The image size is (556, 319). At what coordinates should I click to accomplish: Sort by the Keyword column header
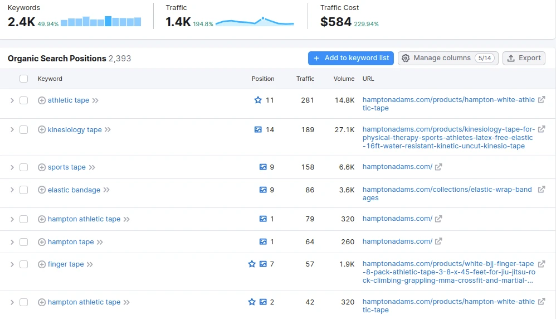[x=50, y=79]
